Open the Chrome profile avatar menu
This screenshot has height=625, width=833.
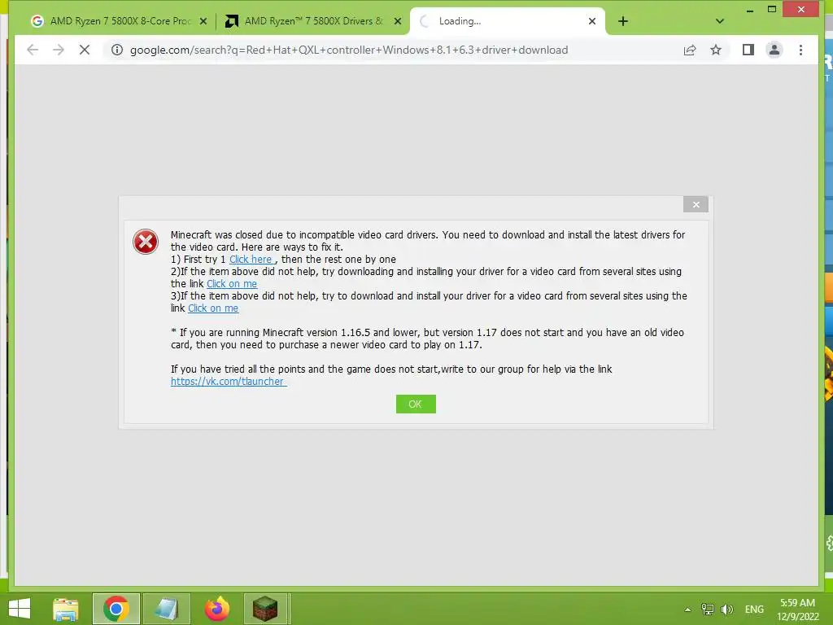[x=774, y=50]
